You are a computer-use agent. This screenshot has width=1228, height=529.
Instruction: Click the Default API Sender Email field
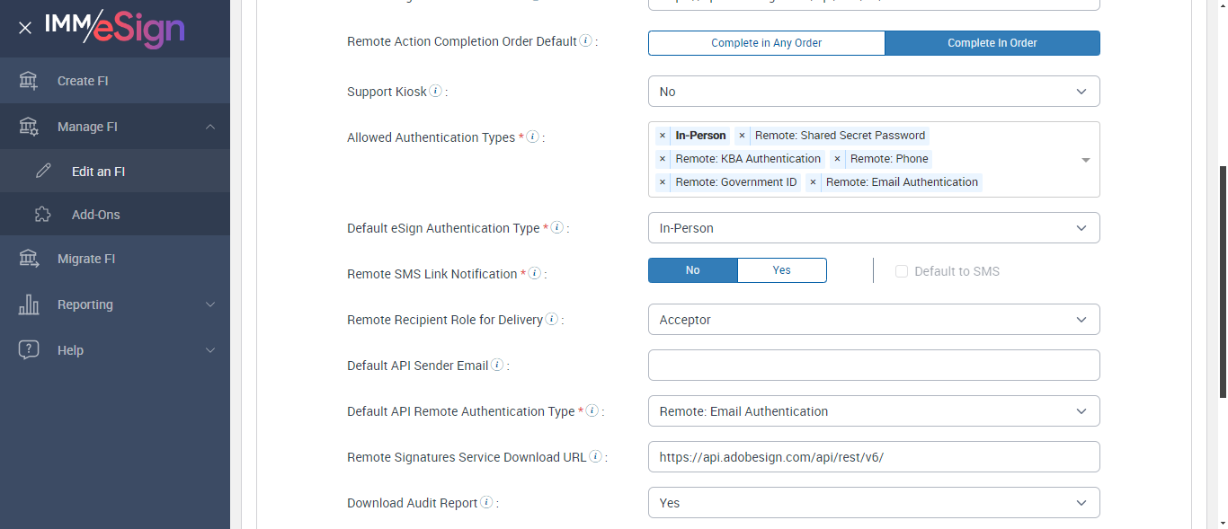click(873, 366)
